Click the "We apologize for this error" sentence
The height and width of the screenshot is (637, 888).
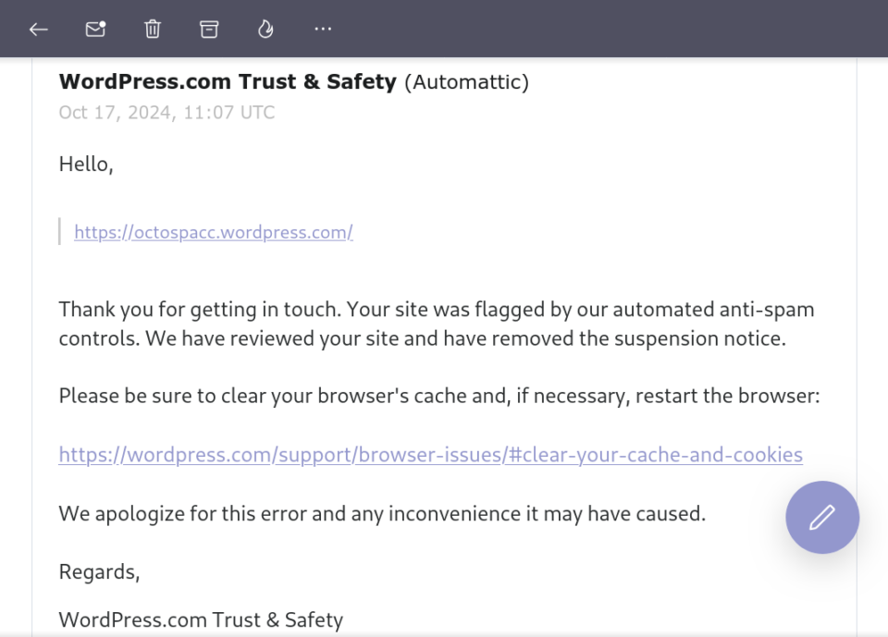point(382,513)
